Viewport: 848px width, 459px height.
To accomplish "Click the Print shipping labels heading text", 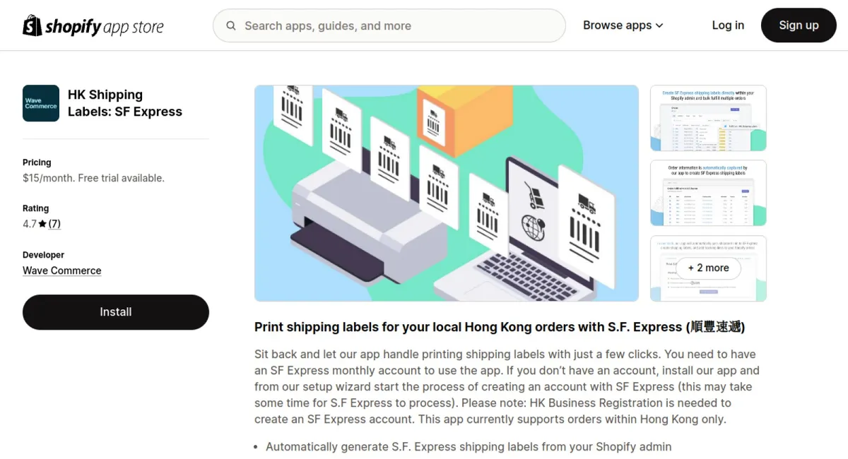I will [500, 327].
